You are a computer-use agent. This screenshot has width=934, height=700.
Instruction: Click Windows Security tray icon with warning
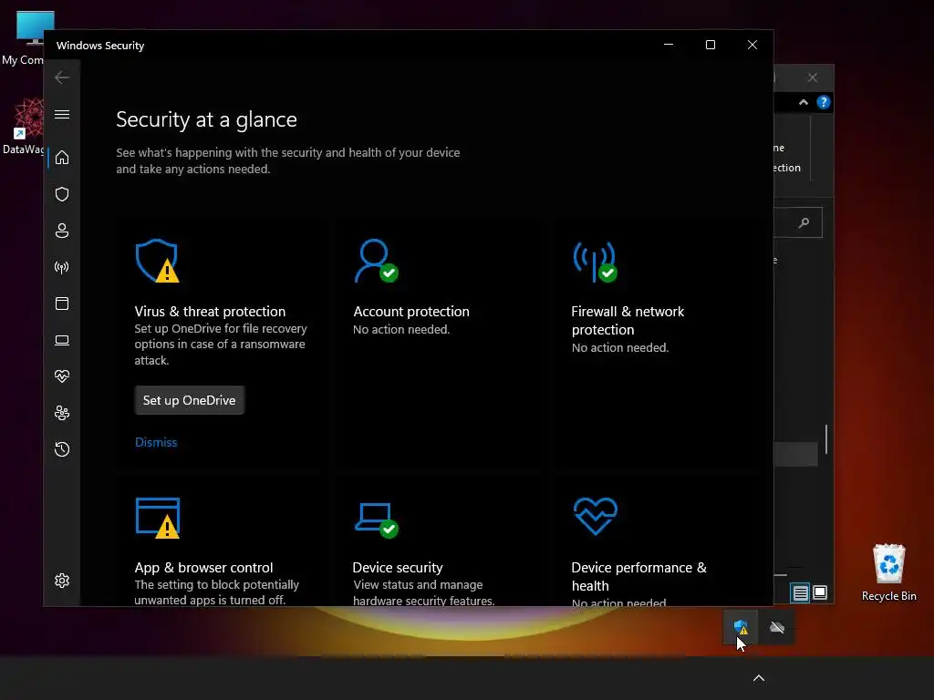point(741,627)
